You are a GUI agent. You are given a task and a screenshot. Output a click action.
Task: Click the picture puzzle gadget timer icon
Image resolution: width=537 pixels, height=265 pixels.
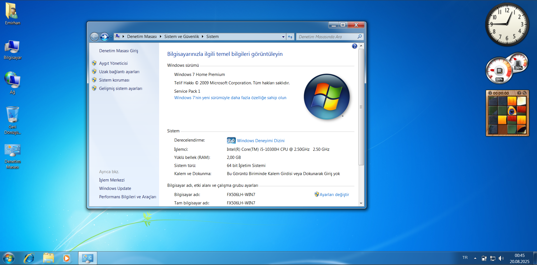(x=490, y=93)
